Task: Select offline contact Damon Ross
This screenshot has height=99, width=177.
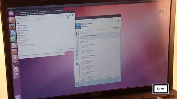Action: (x=100, y=51)
